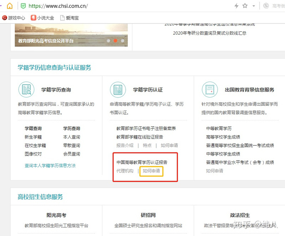This screenshot has width=285, height=236.
Task: Open the 2020年考研分数查询及复试分数线汇总 news link
Action: (209, 33)
